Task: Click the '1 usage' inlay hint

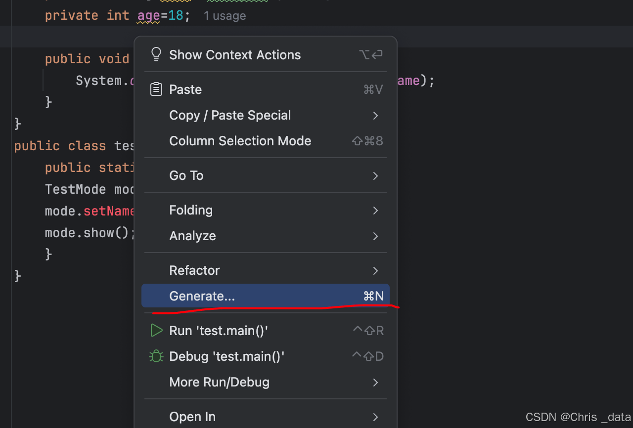Action: (225, 16)
